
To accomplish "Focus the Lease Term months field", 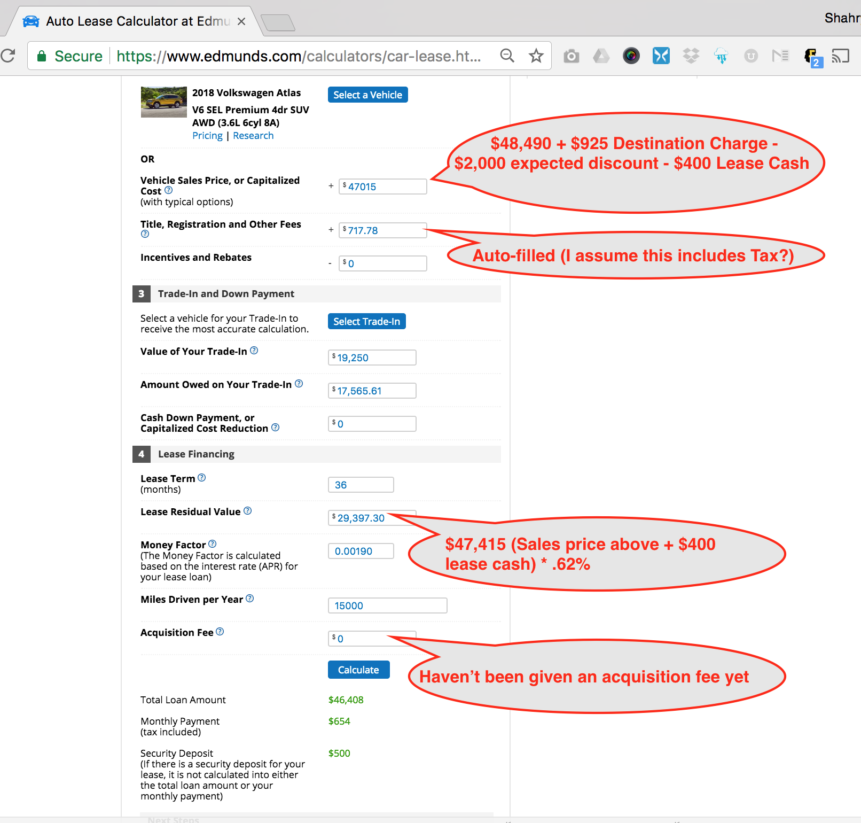I will (x=361, y=485).
